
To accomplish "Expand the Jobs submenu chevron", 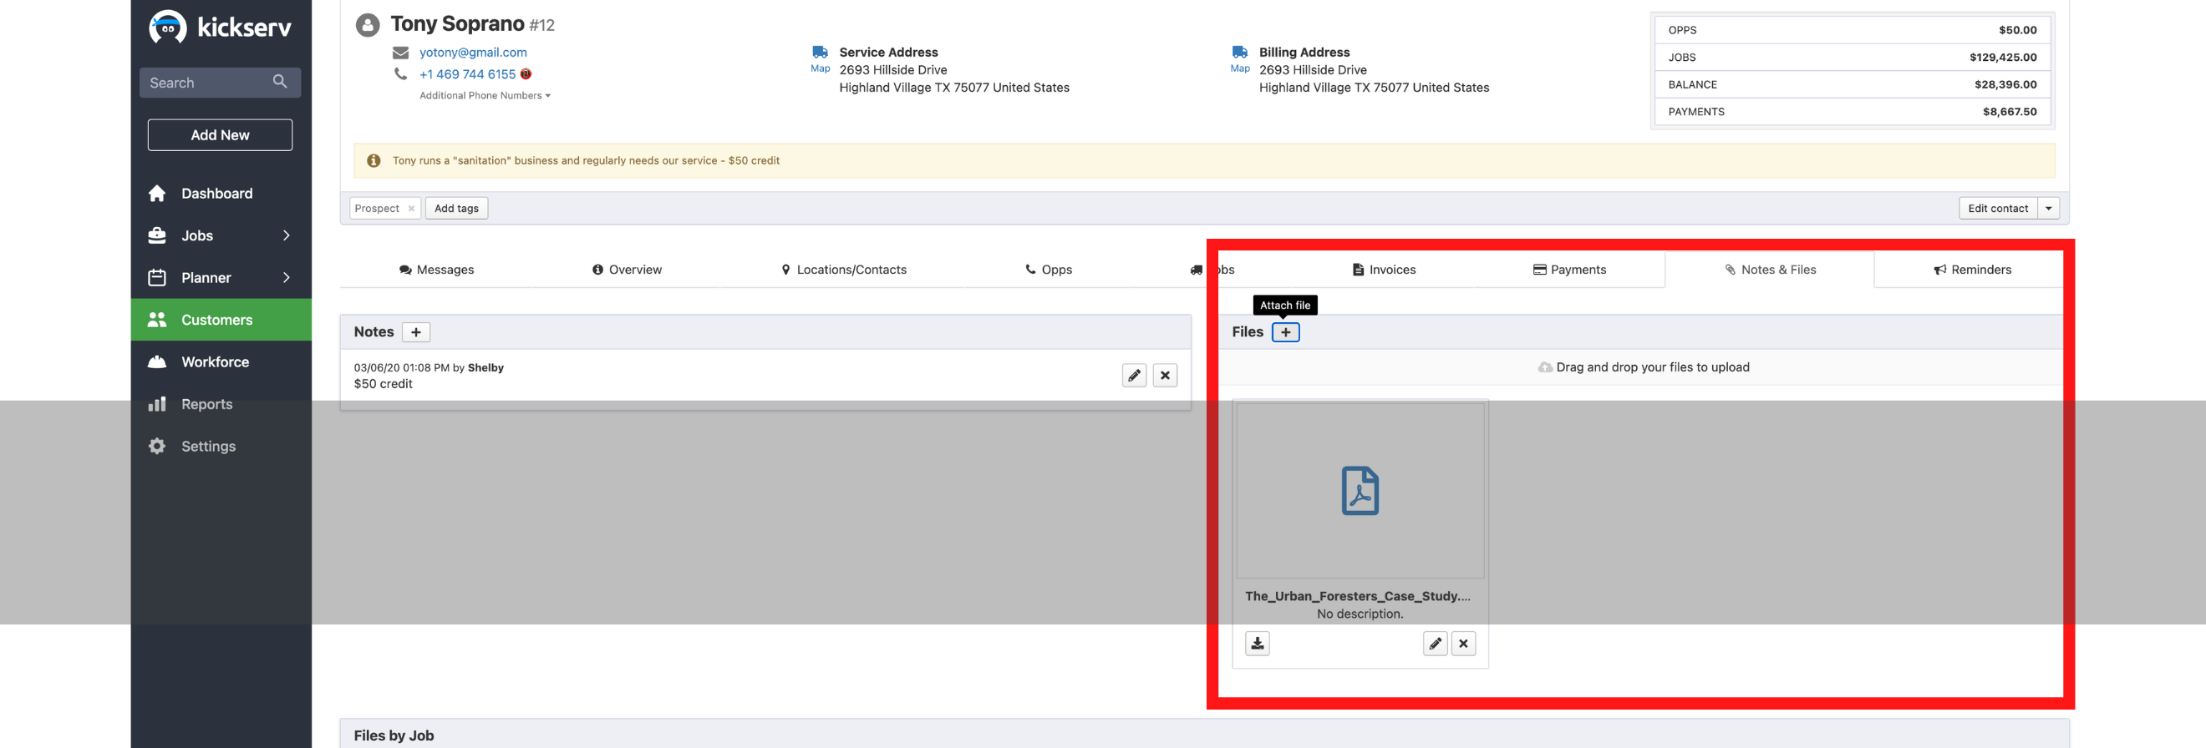I will click(x=286, y=235).
